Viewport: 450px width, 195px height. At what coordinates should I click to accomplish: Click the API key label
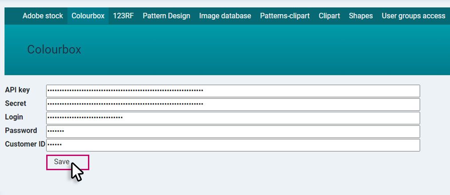(17, 90)
